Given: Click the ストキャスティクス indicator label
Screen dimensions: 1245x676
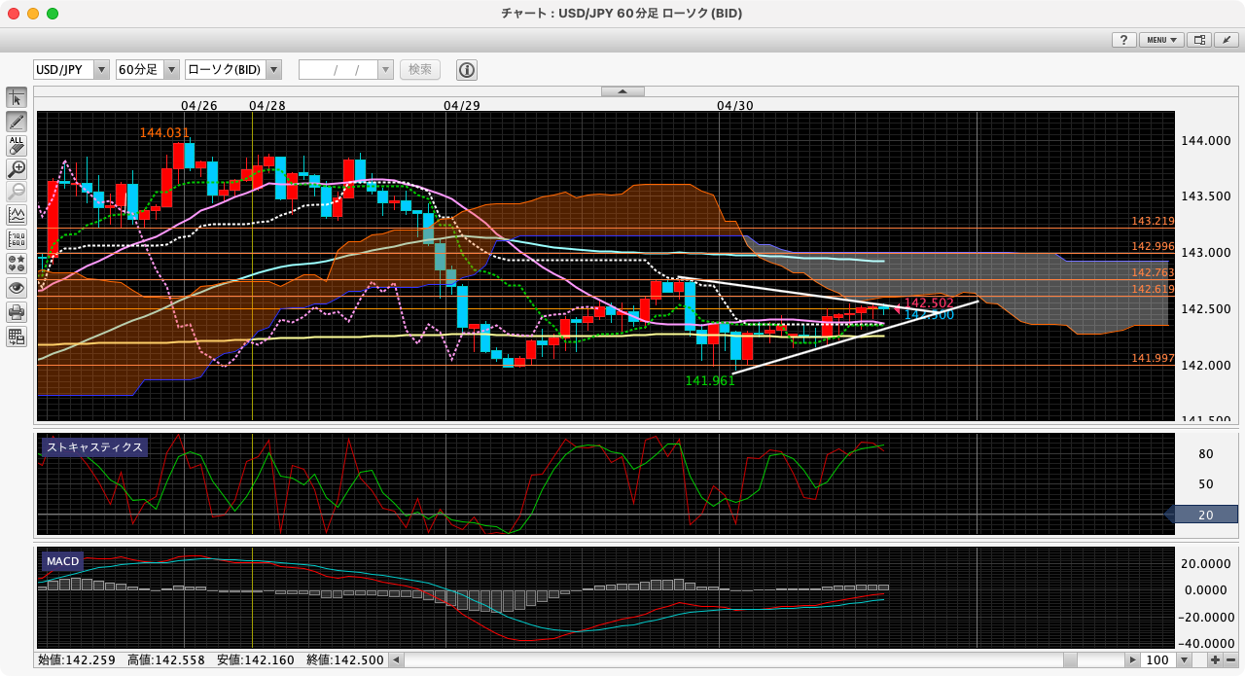Looking at the screenshot, I should click(95, 447).
